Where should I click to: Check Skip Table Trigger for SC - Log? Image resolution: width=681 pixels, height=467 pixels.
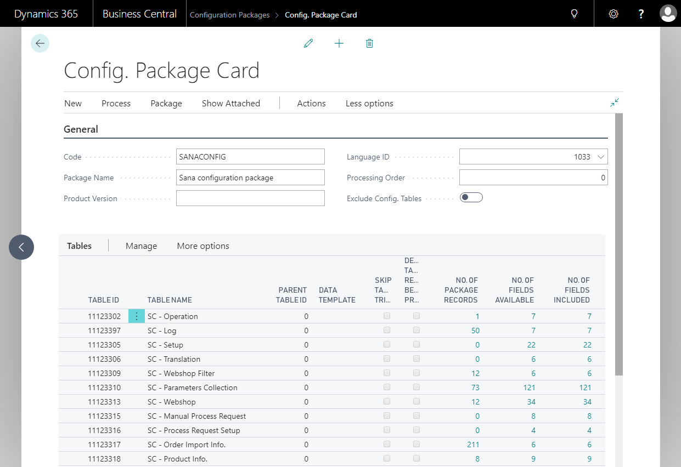click(x=387, y=330)
